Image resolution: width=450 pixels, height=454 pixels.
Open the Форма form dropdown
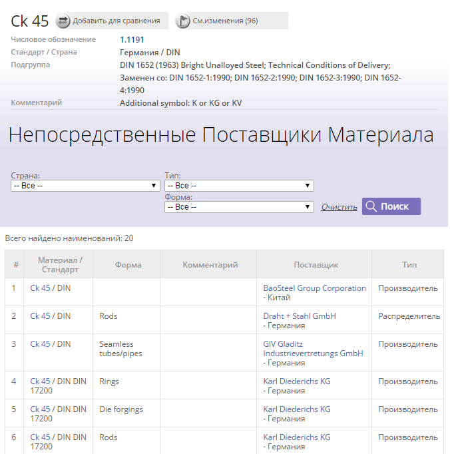click(x=239, y=207)
